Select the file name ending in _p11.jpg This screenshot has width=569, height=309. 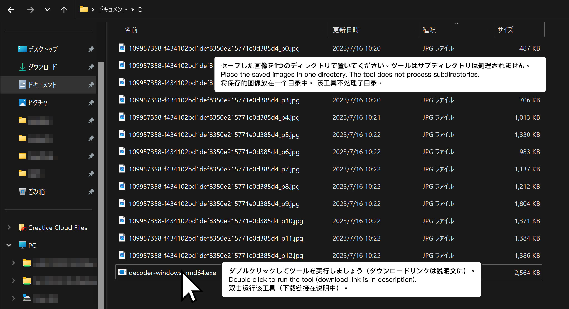216,238
